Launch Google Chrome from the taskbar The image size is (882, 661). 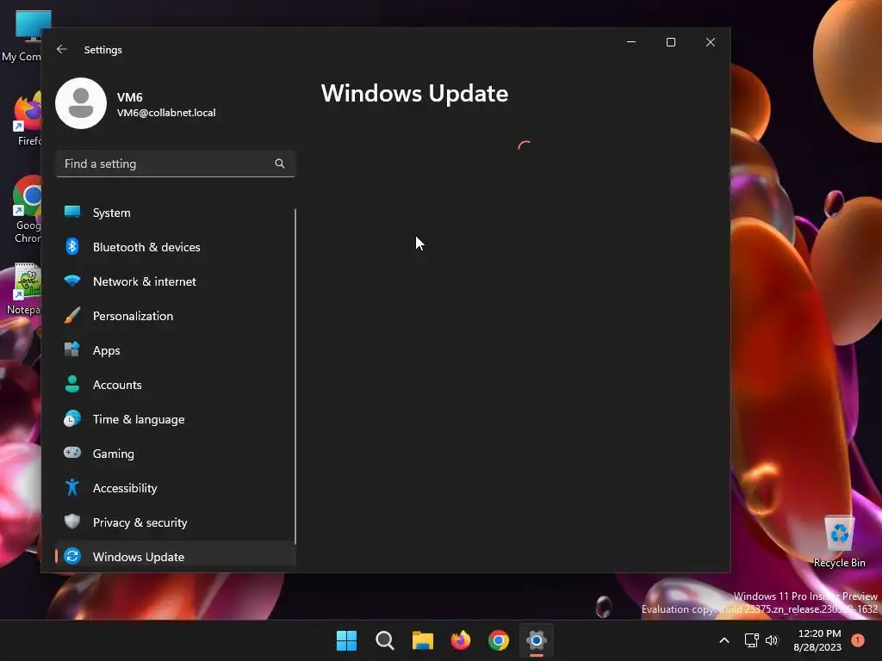click(499, 640)
